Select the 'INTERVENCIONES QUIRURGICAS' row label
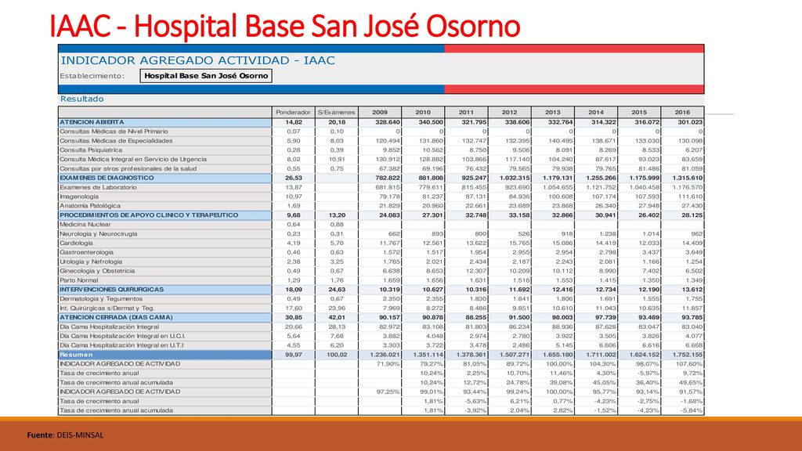Viewport: 802px width, 451px height. (x=111, y=290)
